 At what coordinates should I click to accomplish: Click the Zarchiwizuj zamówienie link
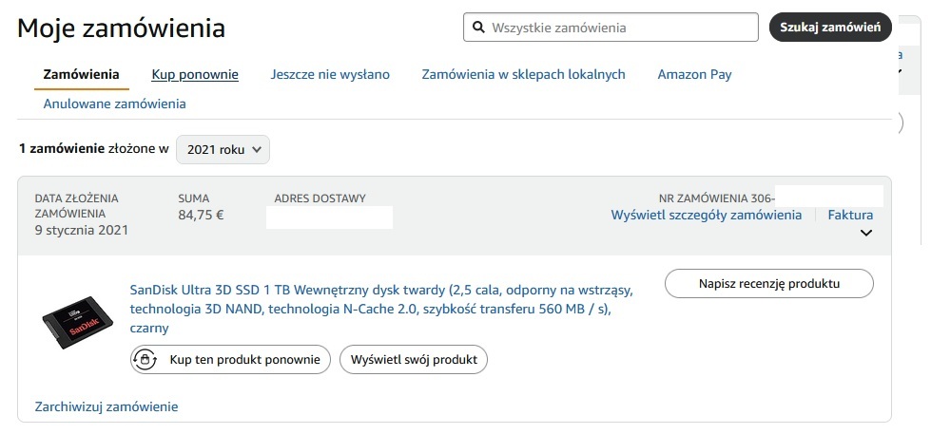tap(107, 406)
